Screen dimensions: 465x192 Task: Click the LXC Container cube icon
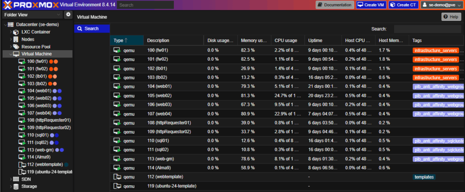click(x=16, y=32)
